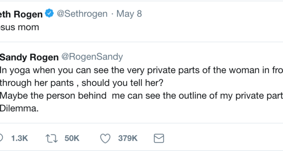Open direct message envelope icon
This screenshot has width=283, height=151.
(x=160, y=138)
